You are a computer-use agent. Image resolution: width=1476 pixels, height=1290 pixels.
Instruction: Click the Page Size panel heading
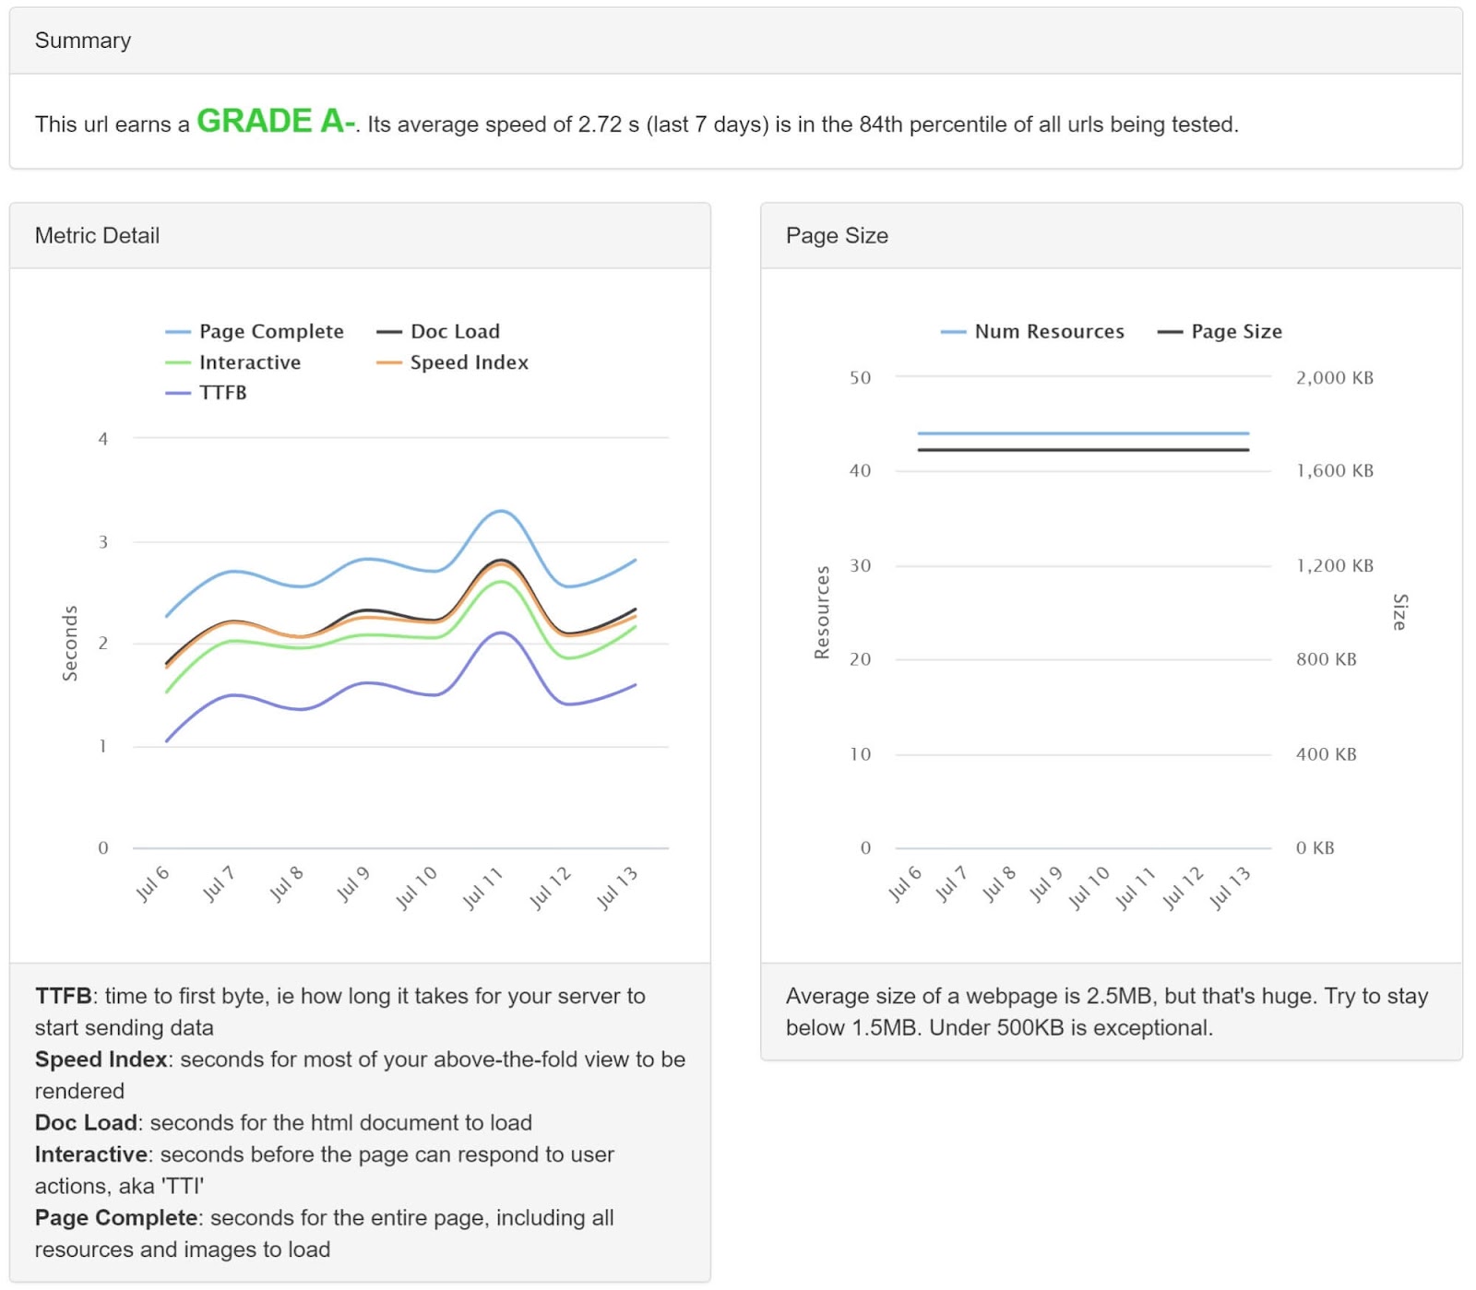[837, 236]
